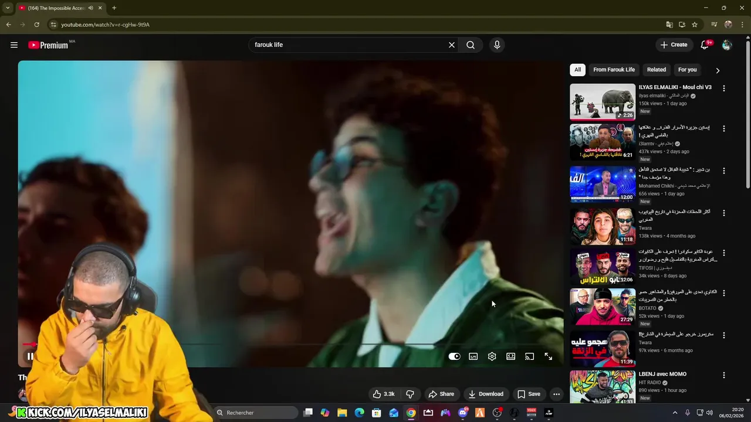Open a new browser tab
This screenshot has width=751, height=422.
114,8
